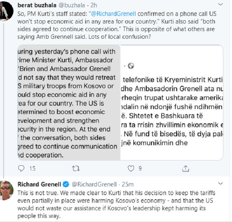Viewport: 232px width, 222px height.
Task: Retweet berat buzhala's tweet
Action: pyautogui.click(x=75, y=168)
